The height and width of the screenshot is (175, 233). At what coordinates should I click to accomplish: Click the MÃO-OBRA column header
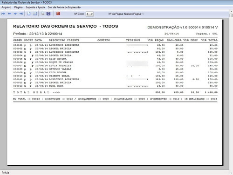[174, 40]
